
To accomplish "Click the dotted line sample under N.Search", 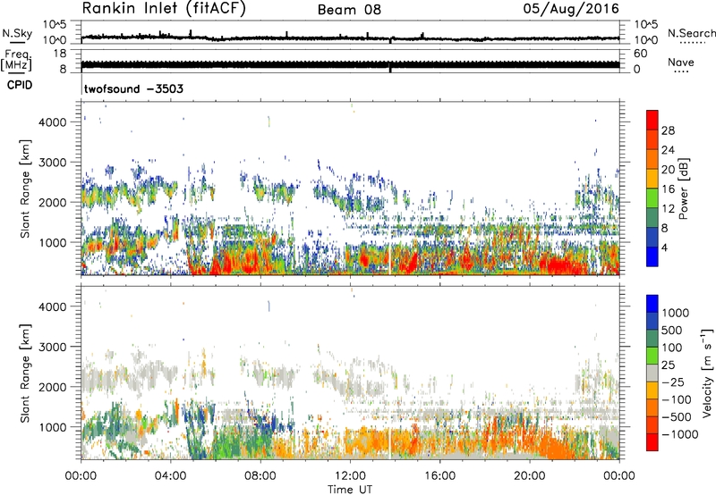I will click(x=693, y=43).
